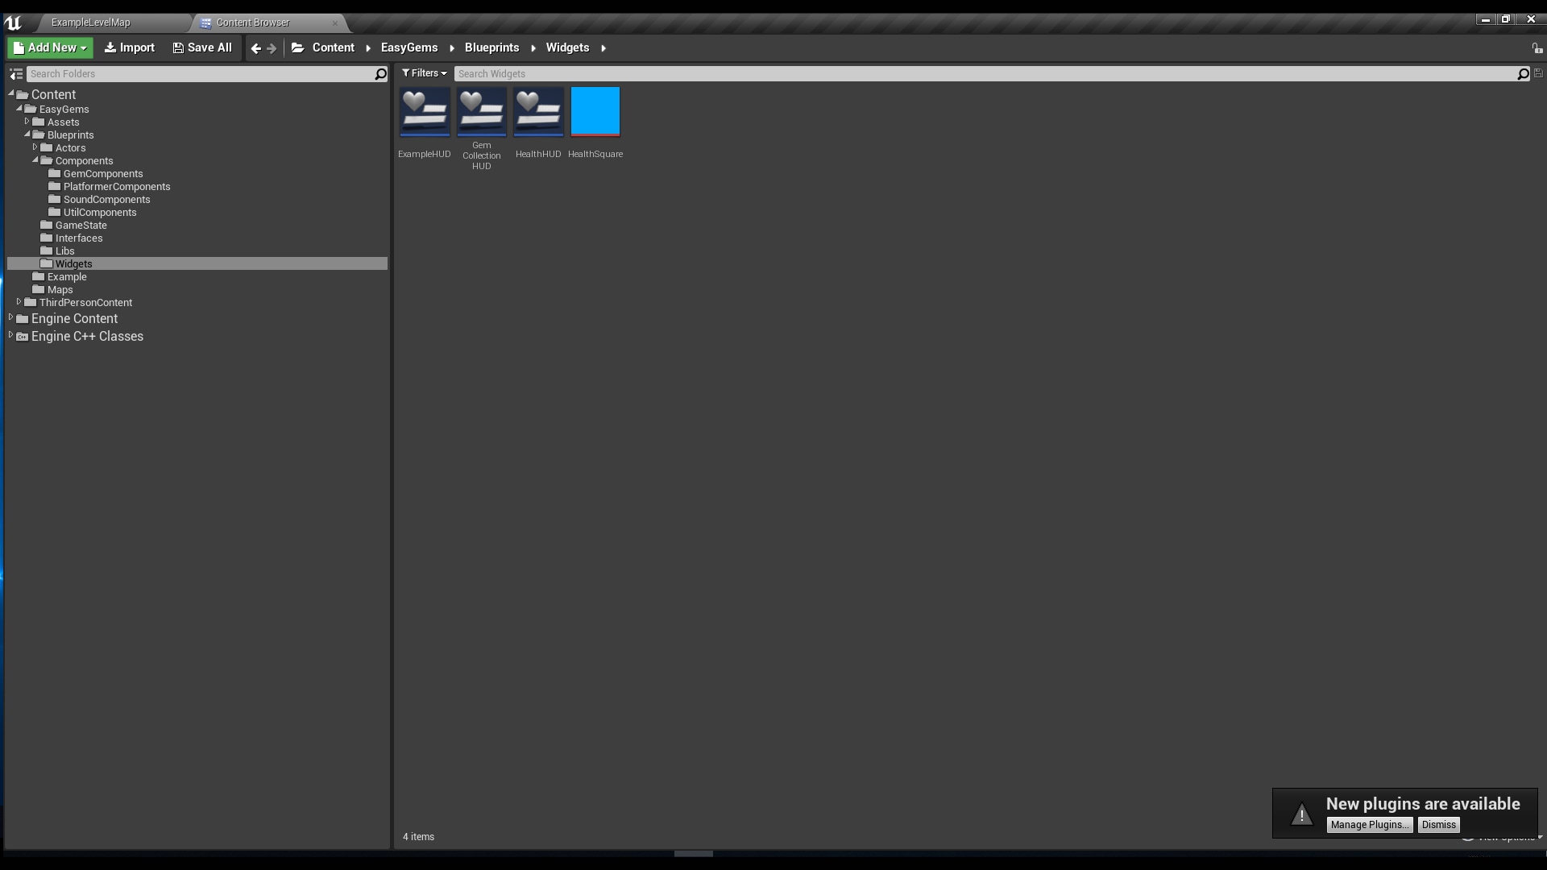Click the sources panel toggle icon
1547x870 pixels.
(x=15, y=73)
